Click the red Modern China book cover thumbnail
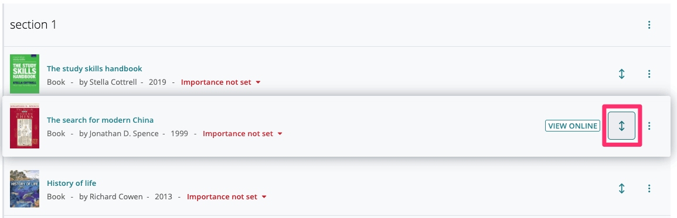The height and width of the screenshot is (218, 677). pos(25,126)
